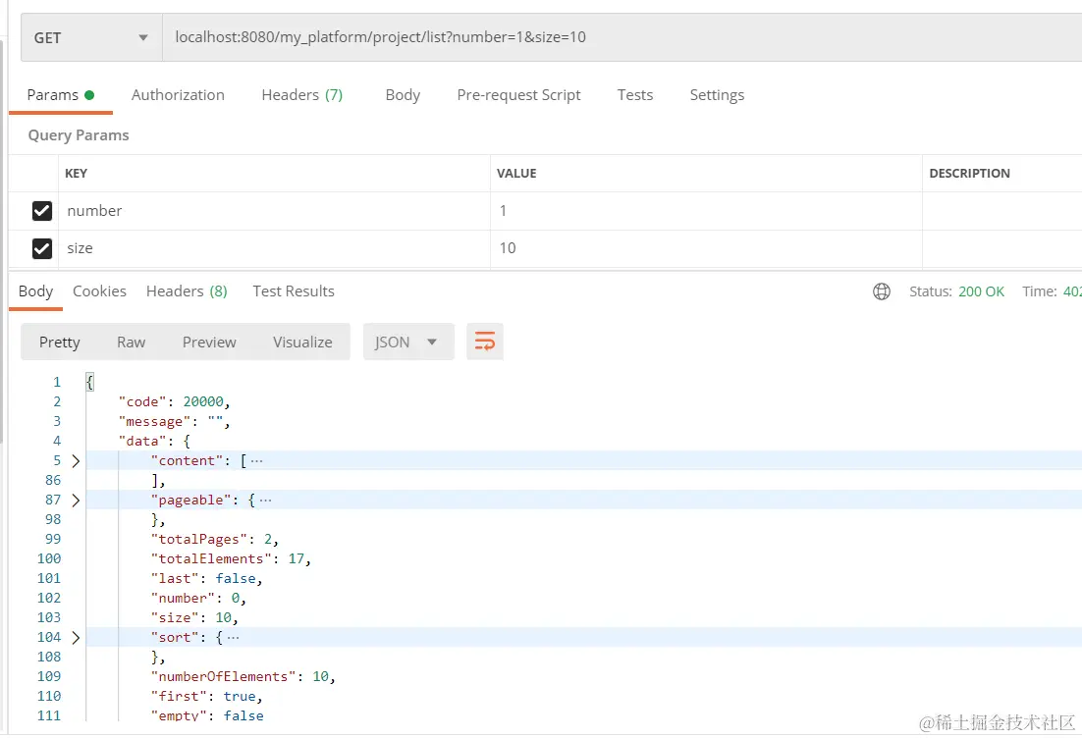Click description cell for number row
Image resolution: width=1082 pixels, height=739 pixels.
(x=1001, y=210)
